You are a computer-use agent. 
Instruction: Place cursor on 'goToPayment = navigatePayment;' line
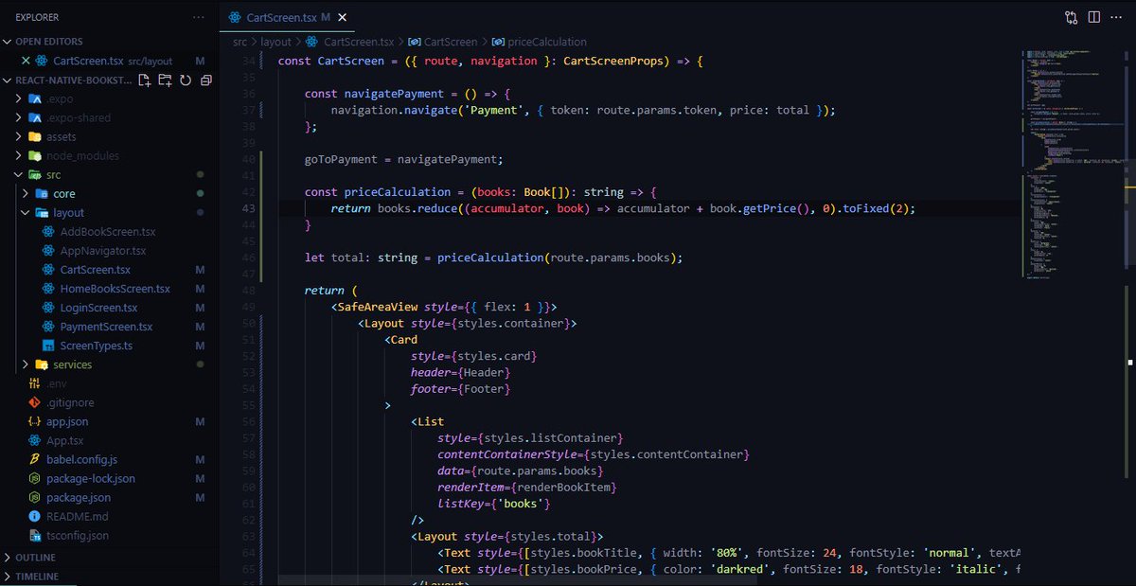click(404, 159)
